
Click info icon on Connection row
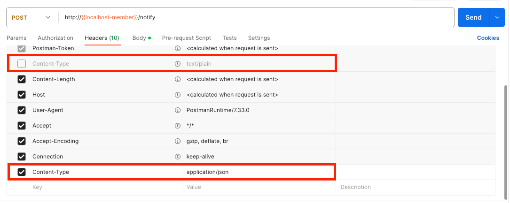click(x=178, y=157)
